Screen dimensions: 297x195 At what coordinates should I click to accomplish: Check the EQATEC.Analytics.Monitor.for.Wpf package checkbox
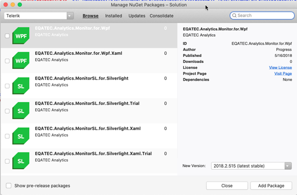point(7,36)
